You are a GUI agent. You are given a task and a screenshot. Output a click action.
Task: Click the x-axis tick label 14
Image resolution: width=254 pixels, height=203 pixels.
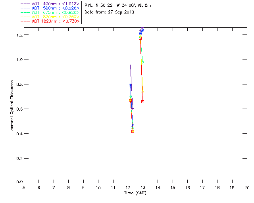pos(158,188)
